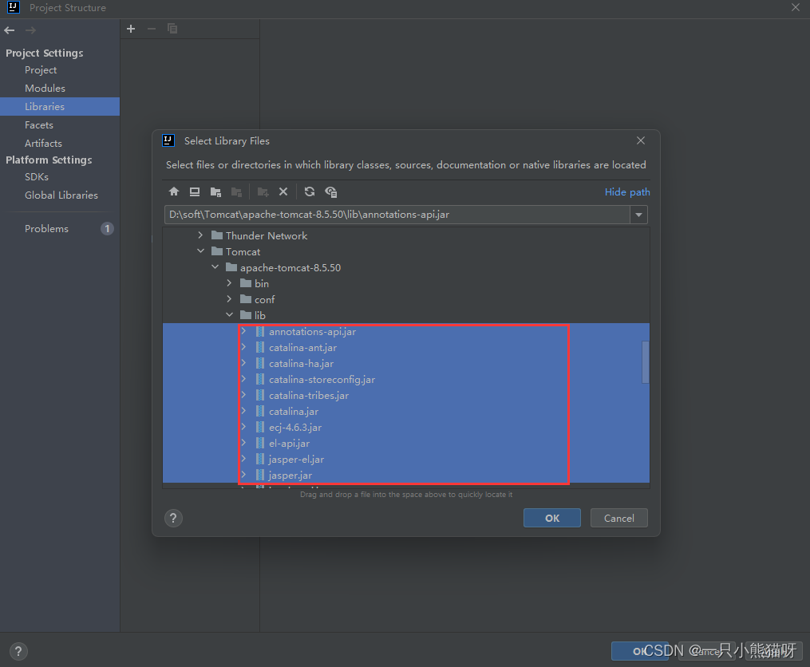
Task: Toggle showing hidden files and directories
Action: 331,191
